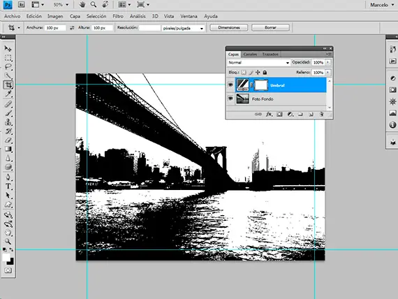398x299 pixels.
Task: Switch to the Canales tab
Action: click(x=250, y=54)
